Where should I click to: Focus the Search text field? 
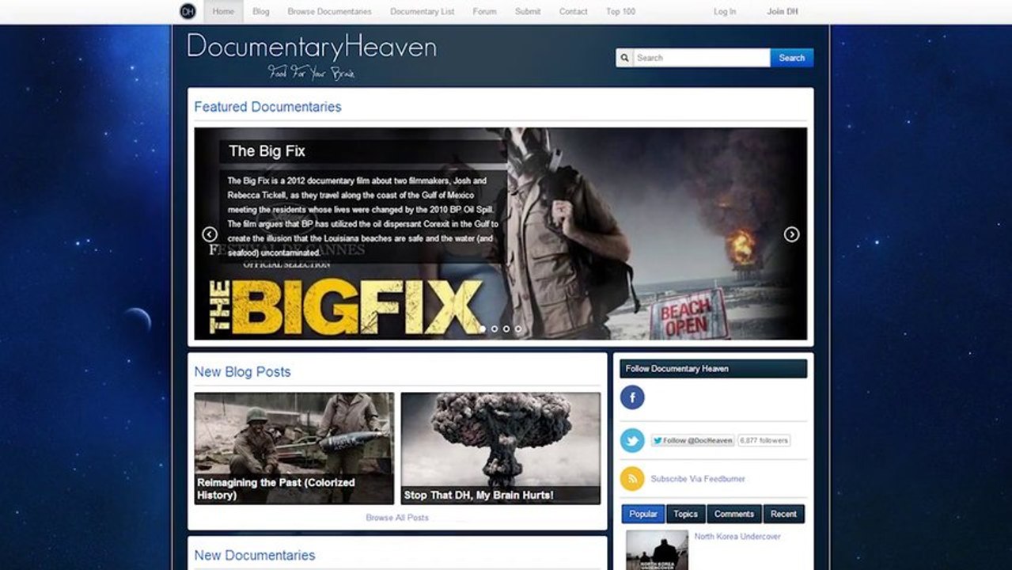[702, 58]
